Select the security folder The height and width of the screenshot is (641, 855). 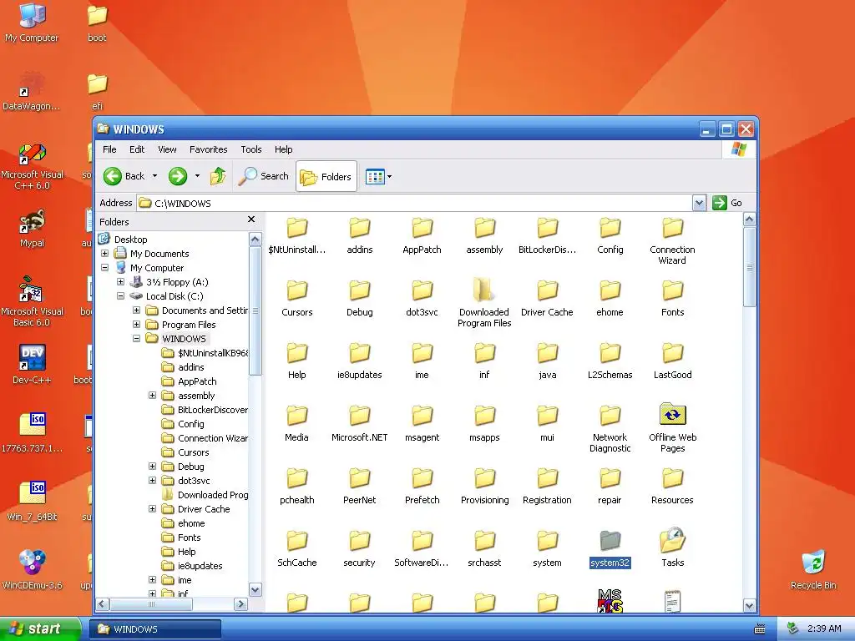[359, 548]
